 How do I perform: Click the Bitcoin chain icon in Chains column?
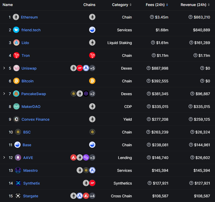pos(92,81)
